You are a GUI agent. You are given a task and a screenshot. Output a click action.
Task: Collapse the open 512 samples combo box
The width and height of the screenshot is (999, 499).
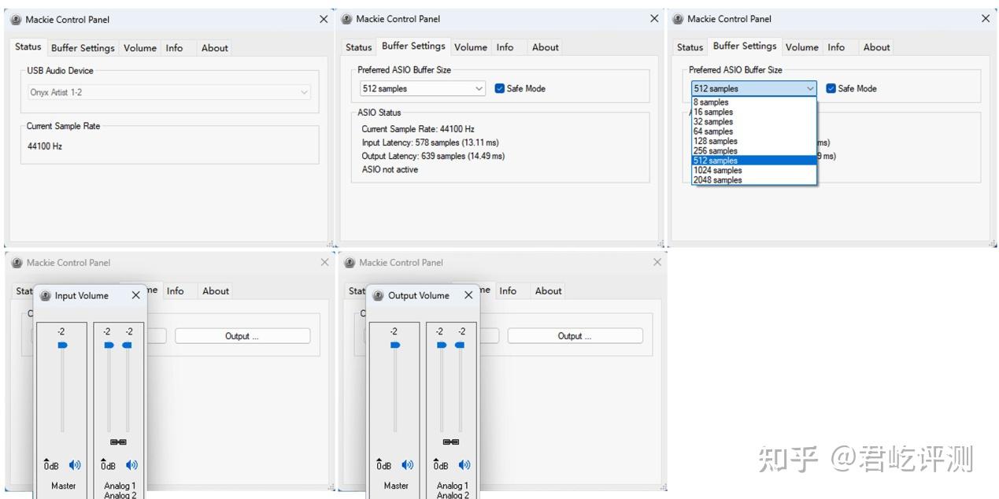[x=754, y=89]
